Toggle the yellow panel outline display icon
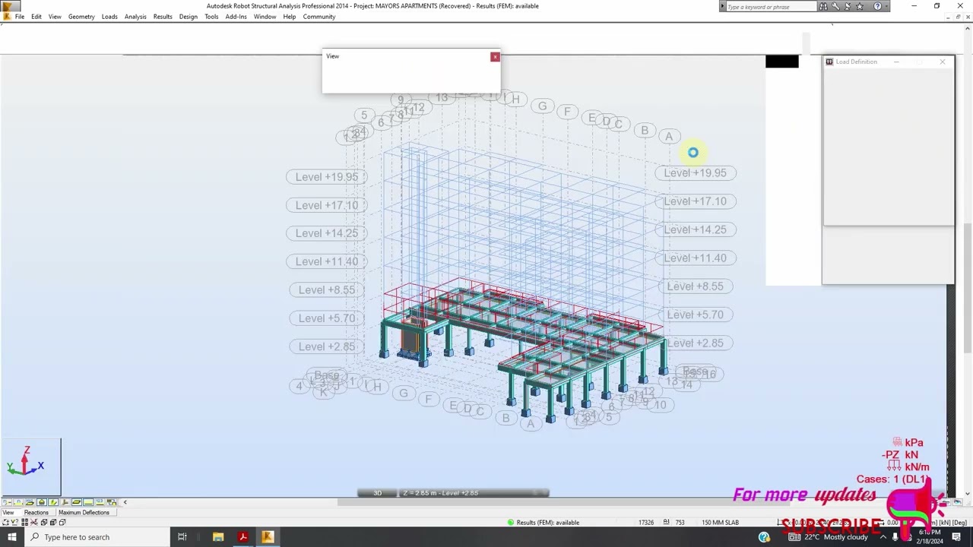 (77, 502)
